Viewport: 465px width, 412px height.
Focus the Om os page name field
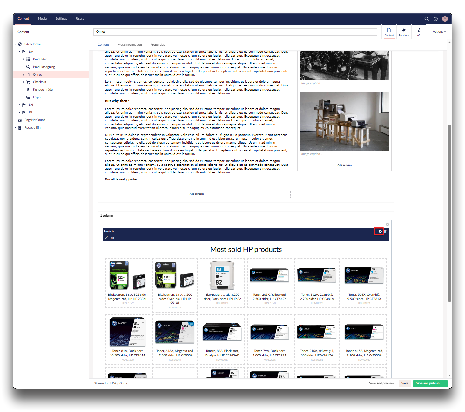point(235,32)
